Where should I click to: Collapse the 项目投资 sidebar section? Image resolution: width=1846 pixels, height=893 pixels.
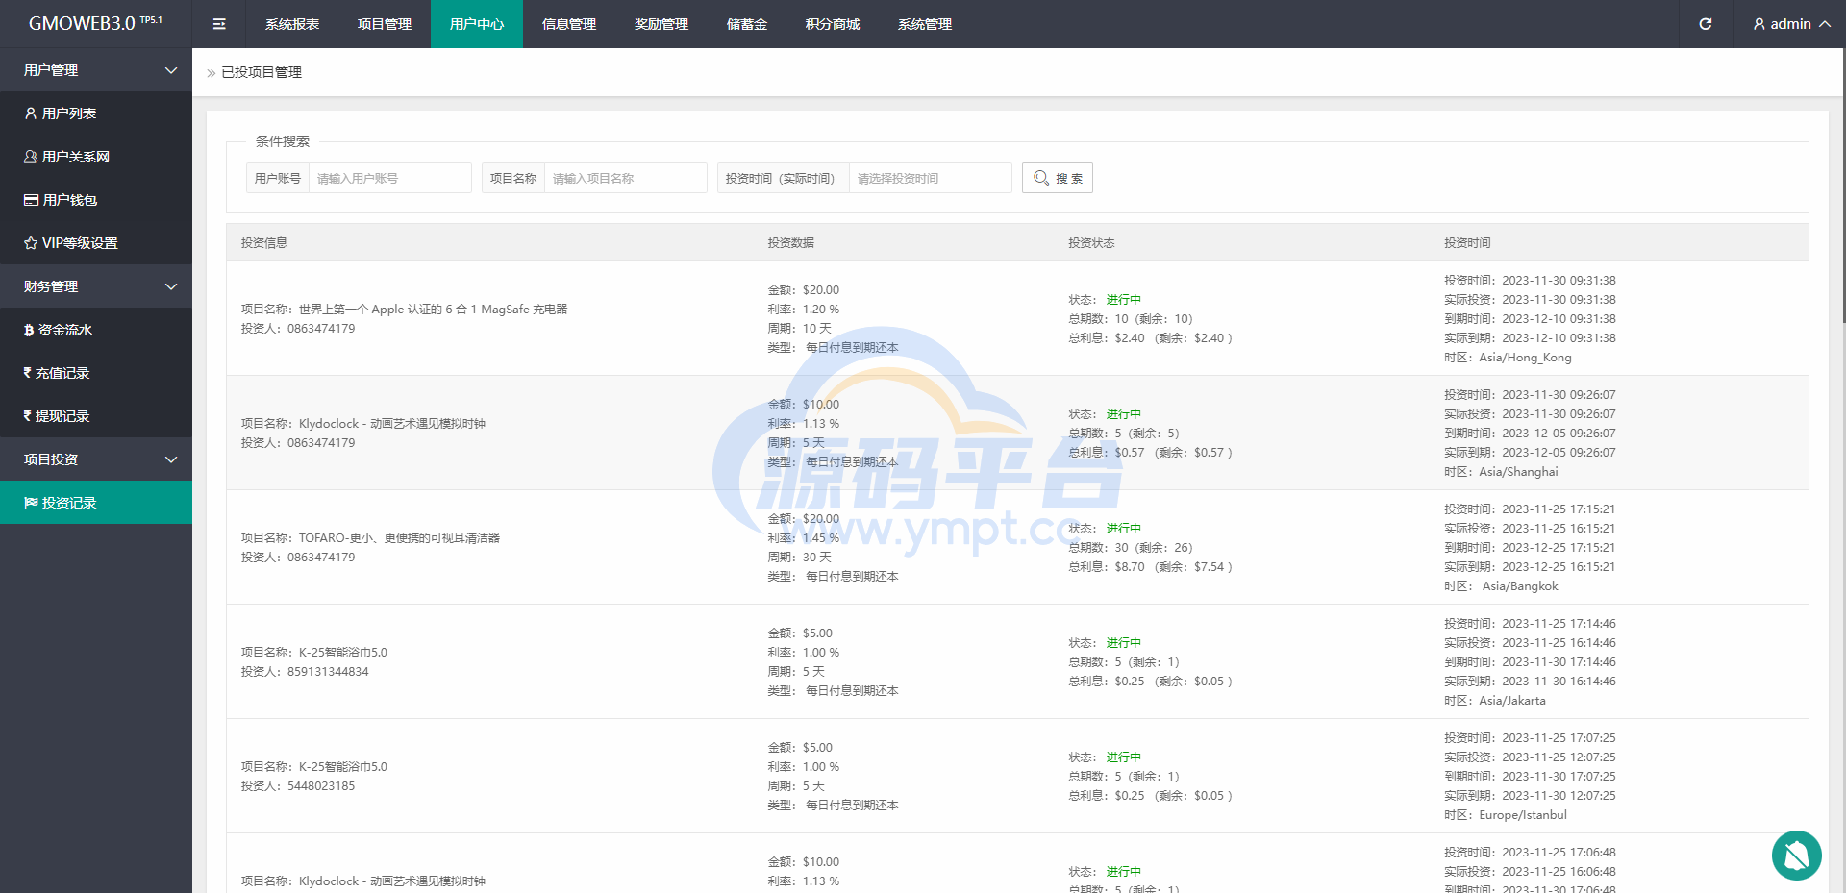[96, 459]
